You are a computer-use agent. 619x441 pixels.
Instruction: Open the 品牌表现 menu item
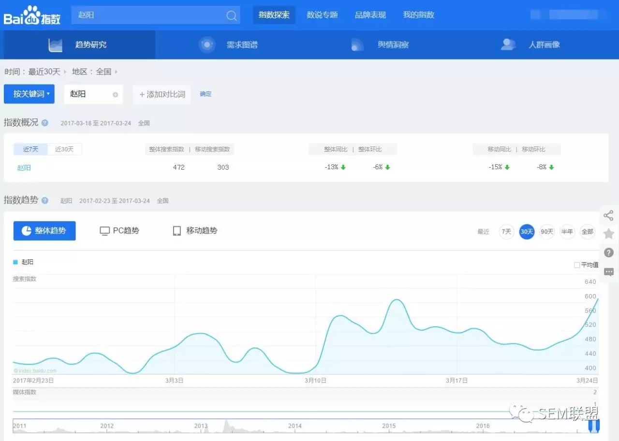tap(370, 15)
